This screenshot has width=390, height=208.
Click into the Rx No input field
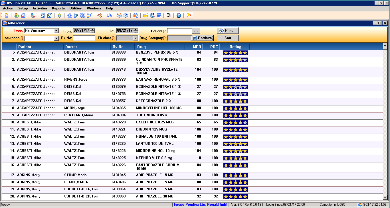tap(84, 38)
